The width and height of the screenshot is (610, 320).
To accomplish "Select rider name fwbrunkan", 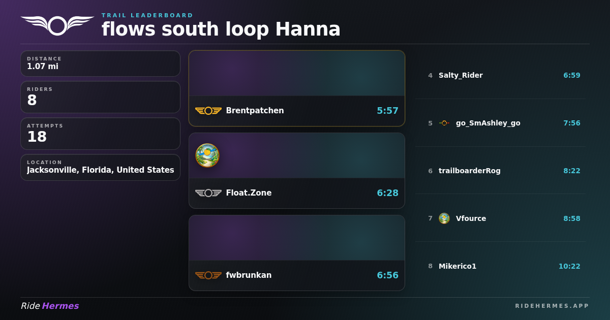I will (x=249, y=275).
